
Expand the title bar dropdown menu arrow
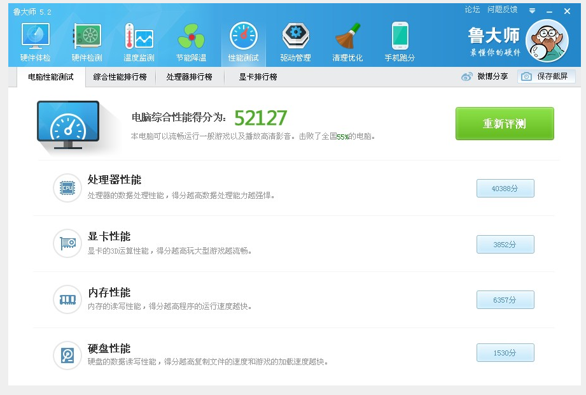pos(533,11)
